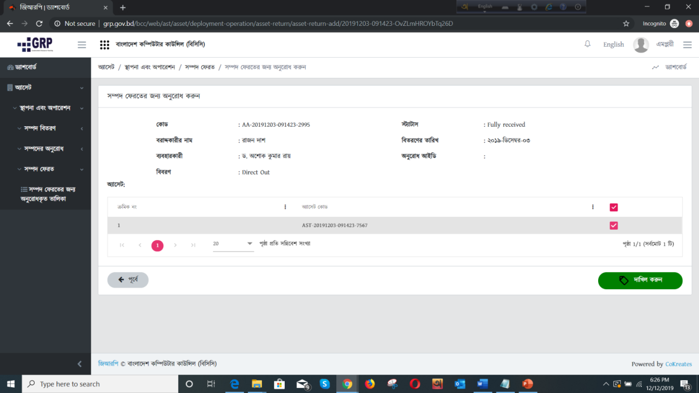Image resolution: width=699 pixels, height=393 pixels.
Task: Open the notifications bell
Action: pyautogui.click(x=587, y=44)
